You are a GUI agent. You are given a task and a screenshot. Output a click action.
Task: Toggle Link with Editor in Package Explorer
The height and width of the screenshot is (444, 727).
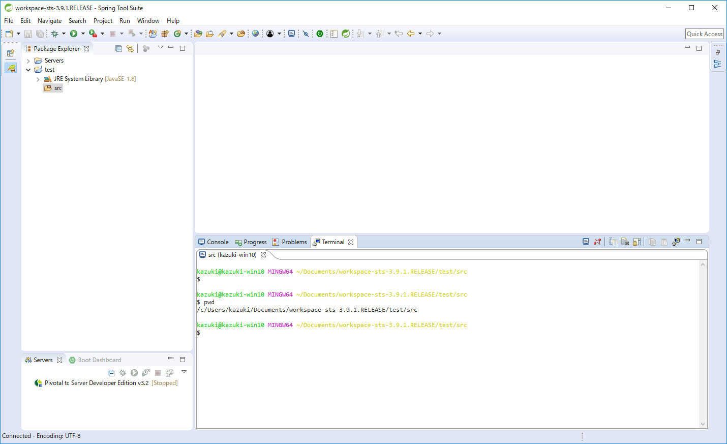[130, 48]
